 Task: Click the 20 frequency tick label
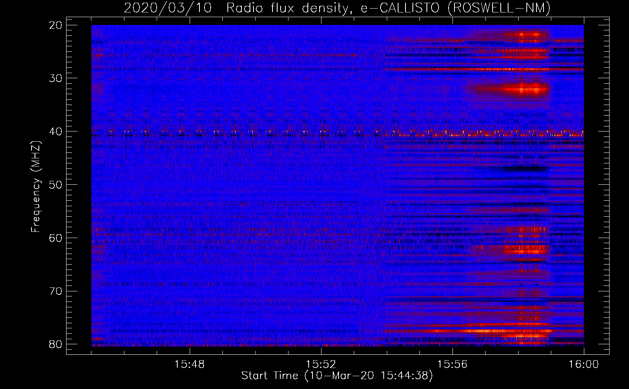tap(56, 25)
